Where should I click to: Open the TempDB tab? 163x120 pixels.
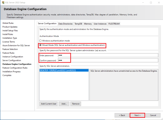[x=78, y=24]
